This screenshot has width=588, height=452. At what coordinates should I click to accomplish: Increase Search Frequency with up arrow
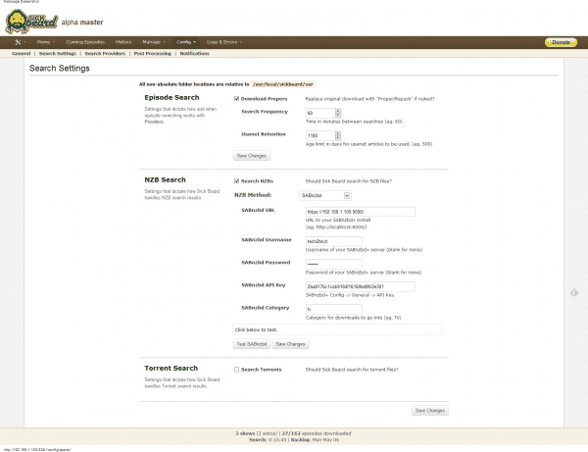tap(338, 111)
